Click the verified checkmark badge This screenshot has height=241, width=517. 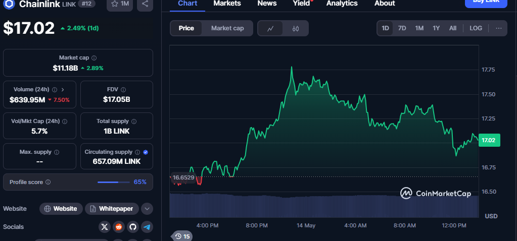(x=146, y=152)
